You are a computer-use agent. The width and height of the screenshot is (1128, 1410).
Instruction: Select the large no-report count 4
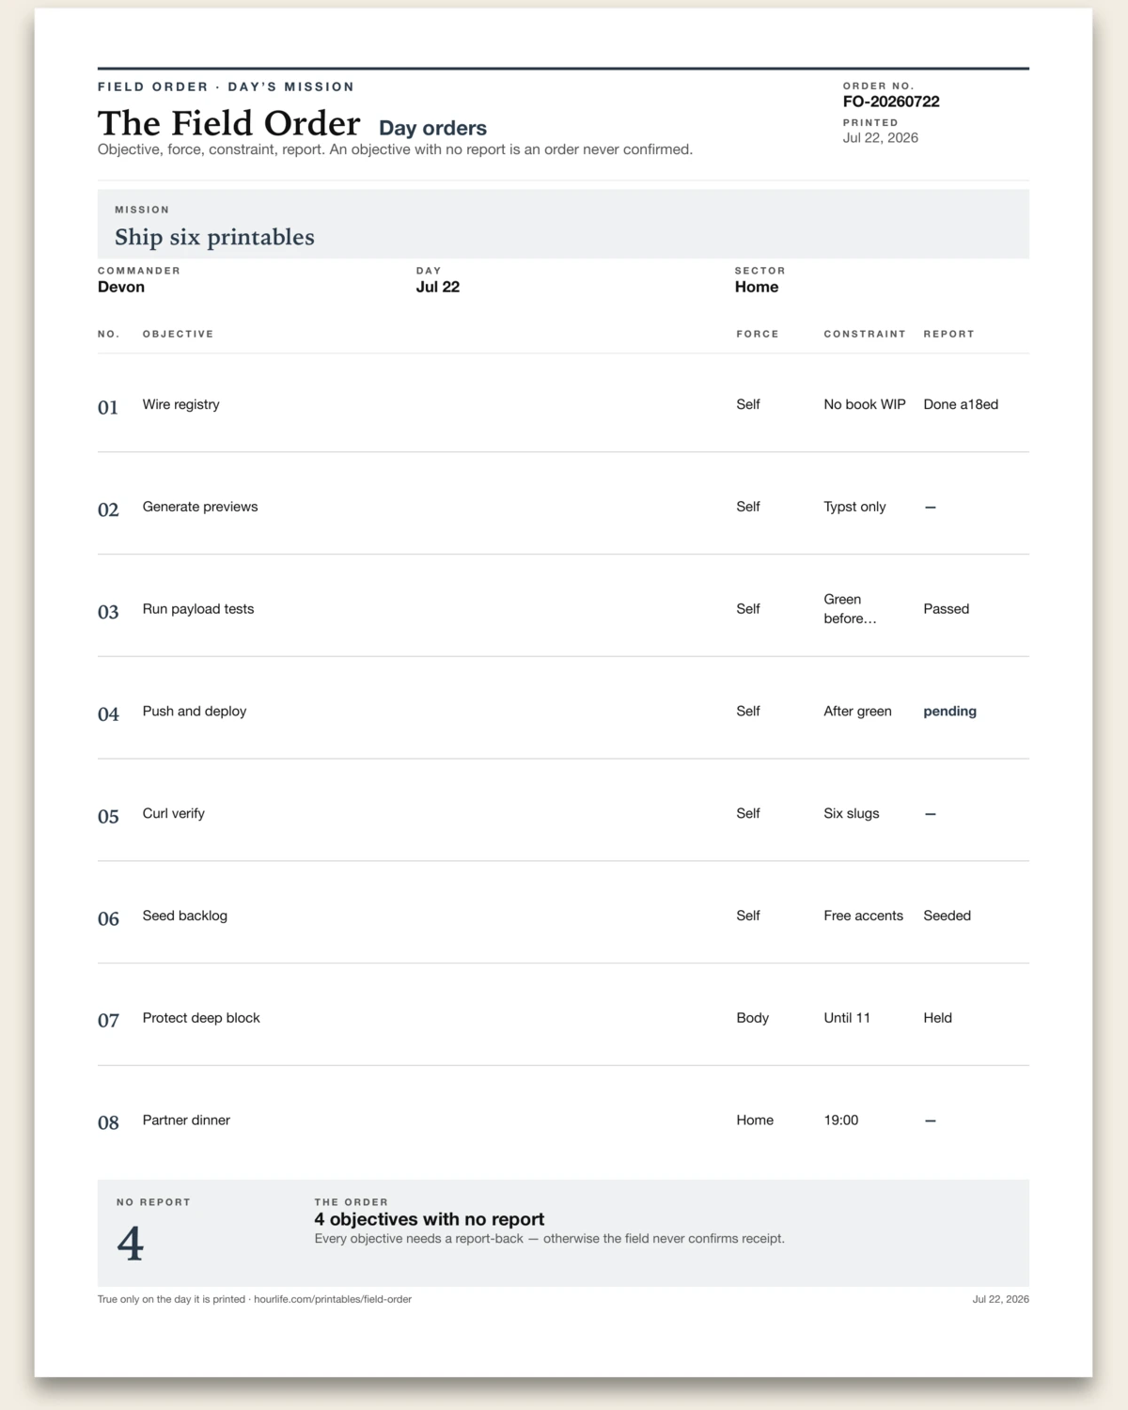pos(131,1244)
